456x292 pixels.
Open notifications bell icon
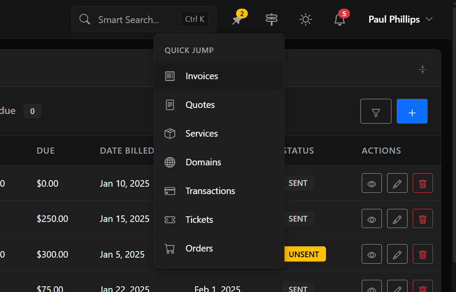point(339,20)
